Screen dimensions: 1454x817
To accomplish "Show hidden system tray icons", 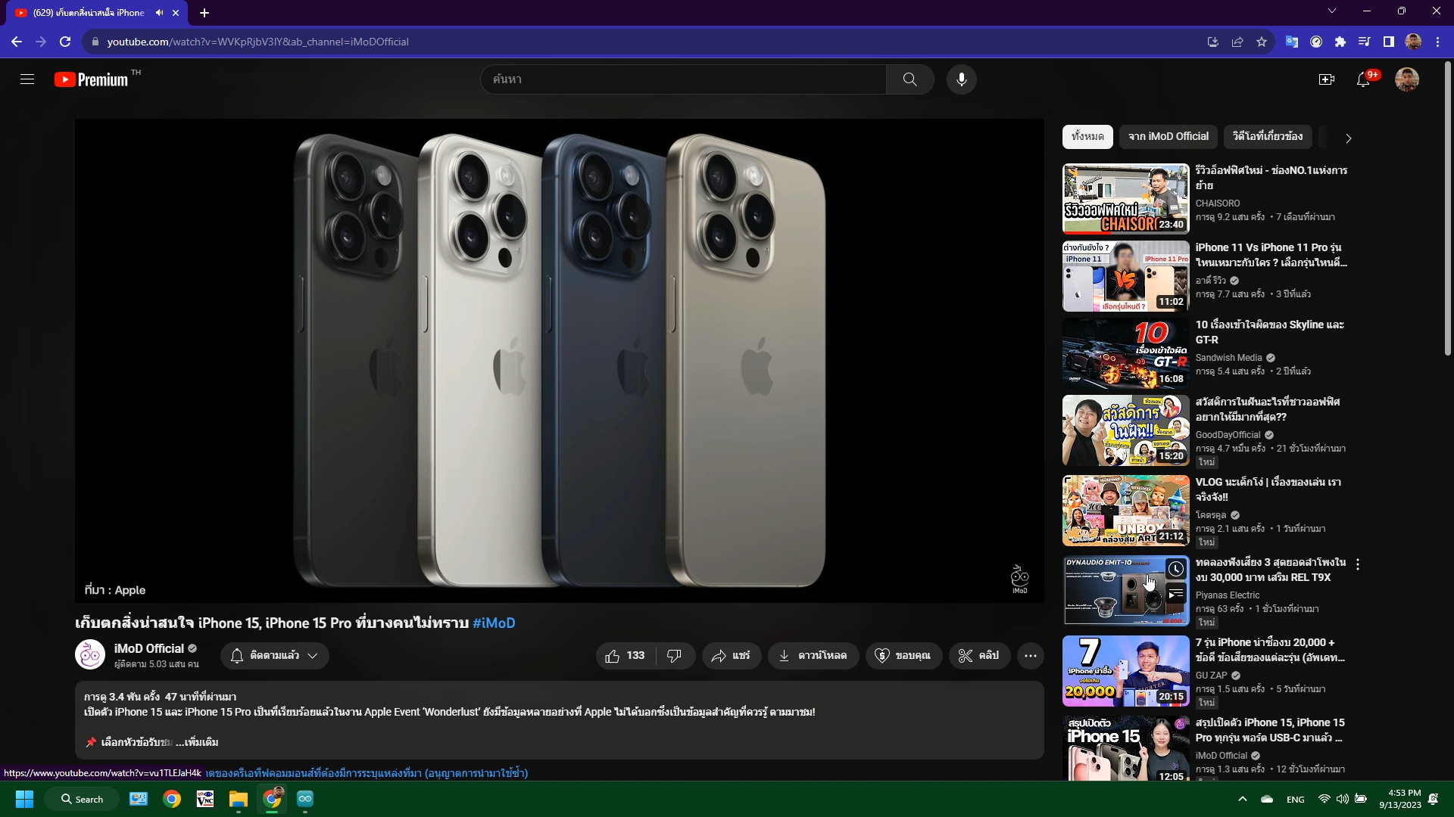I will 1242,799.
